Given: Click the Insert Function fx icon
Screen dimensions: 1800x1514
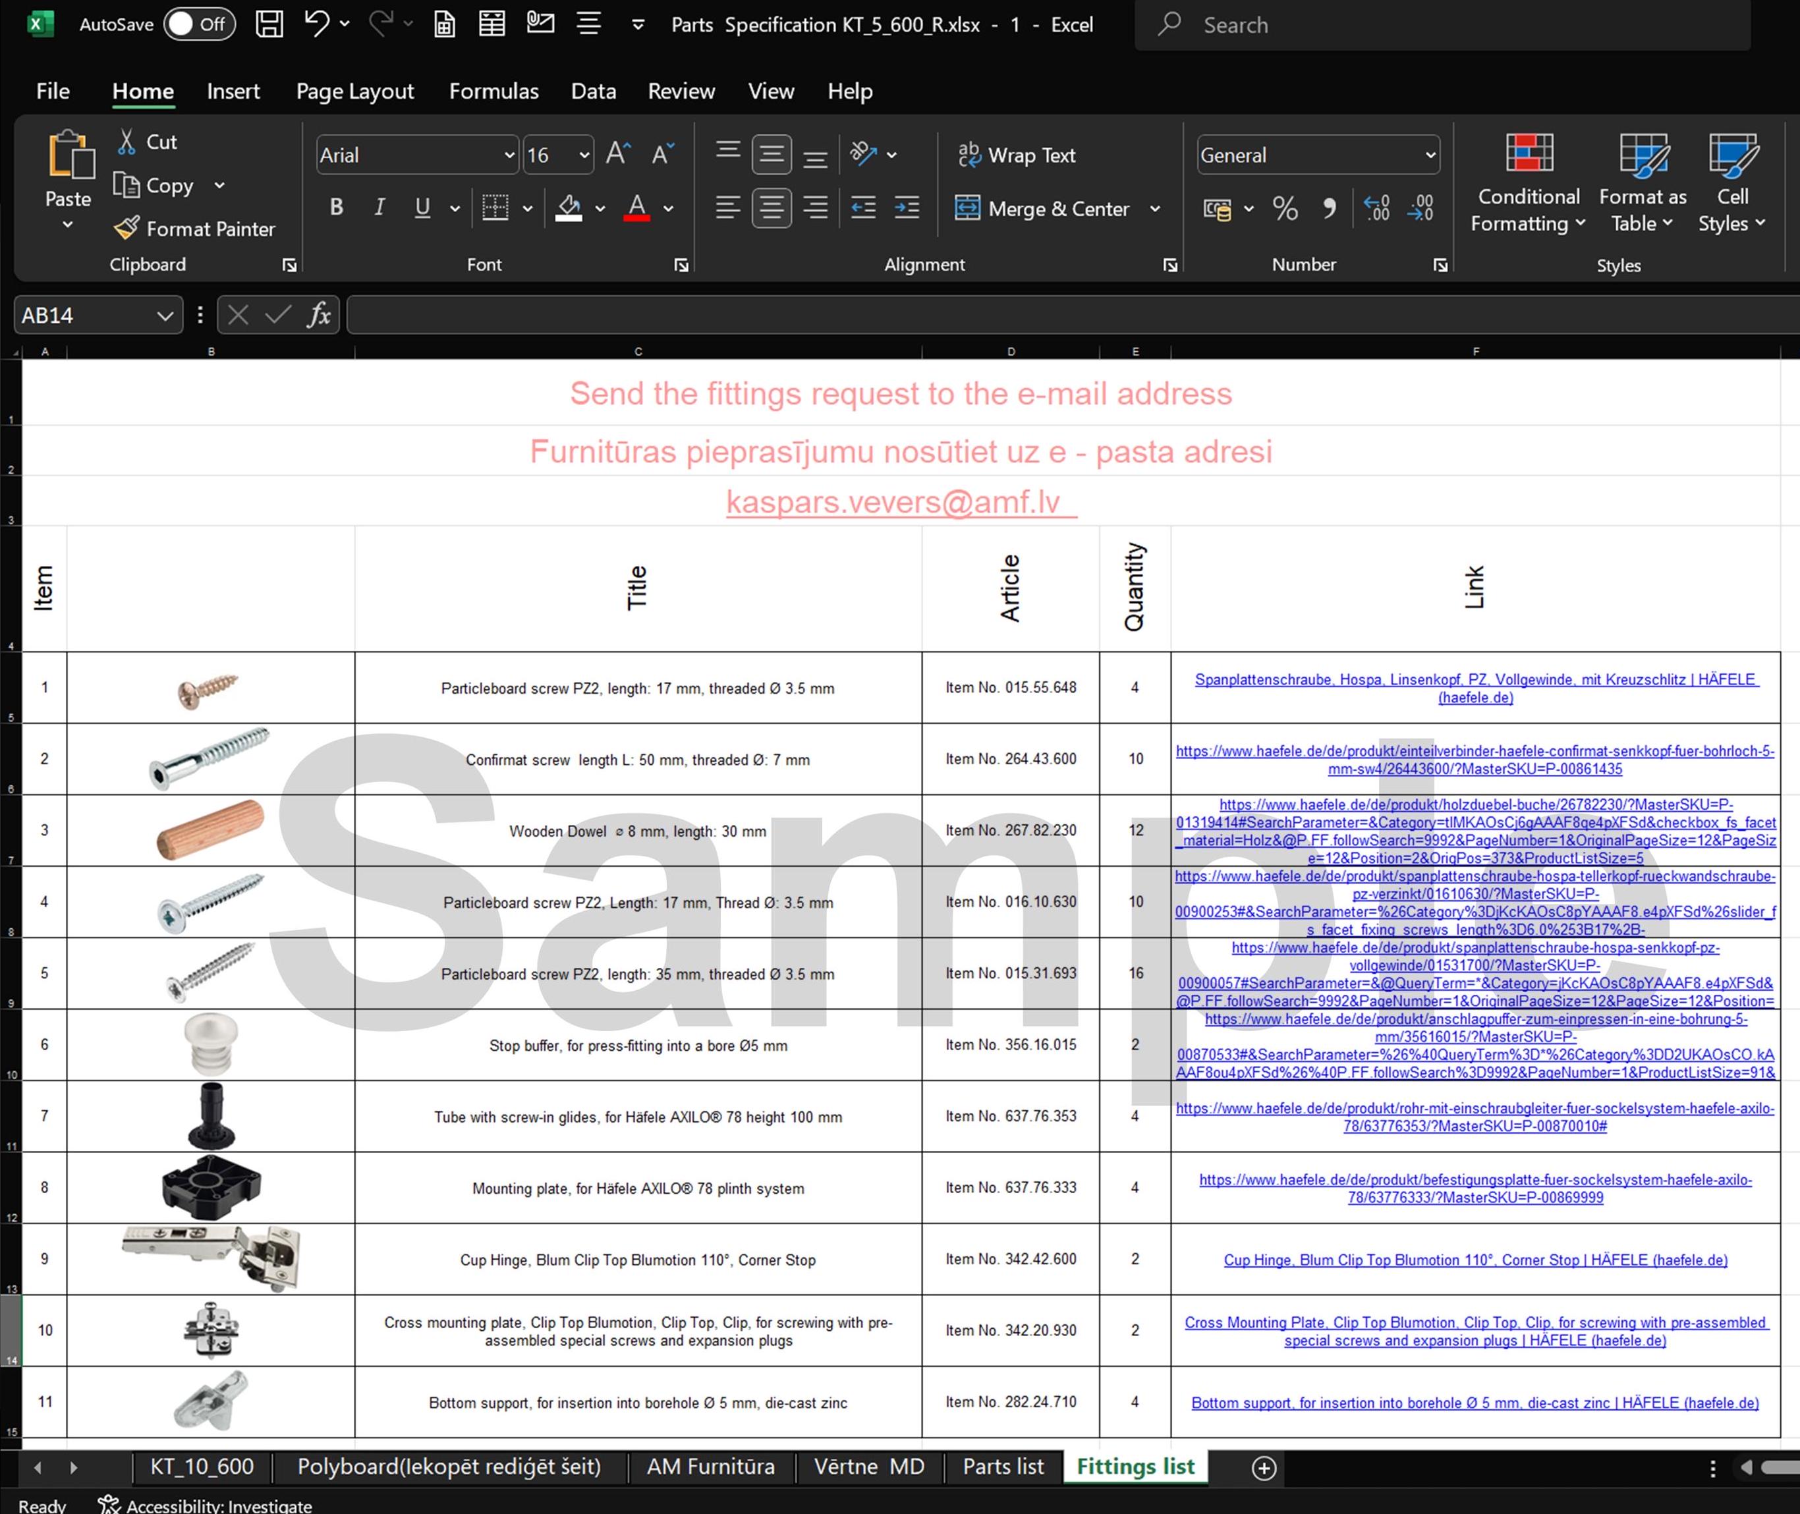Looking at the screenshot, I should (x=320, y=315).
